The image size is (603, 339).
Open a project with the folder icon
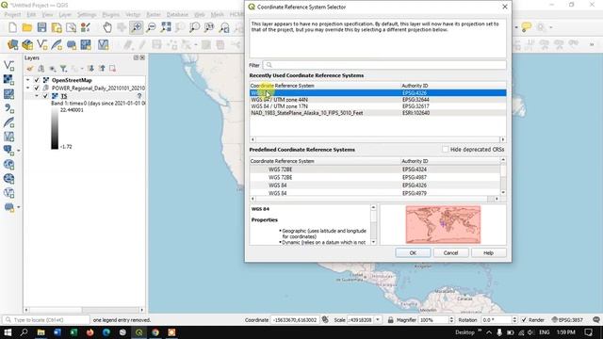click(x=27, y=27)
